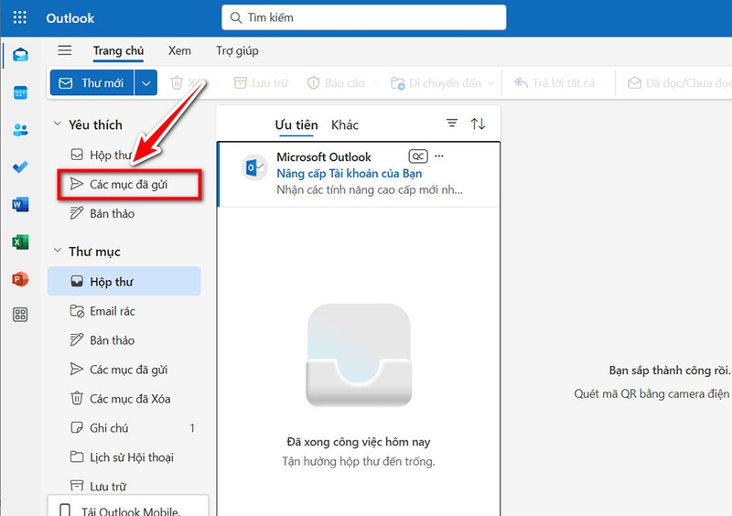The image size is (732, 516).
Task: Switch to the Xem tab
Action: [x=179, y=50]
